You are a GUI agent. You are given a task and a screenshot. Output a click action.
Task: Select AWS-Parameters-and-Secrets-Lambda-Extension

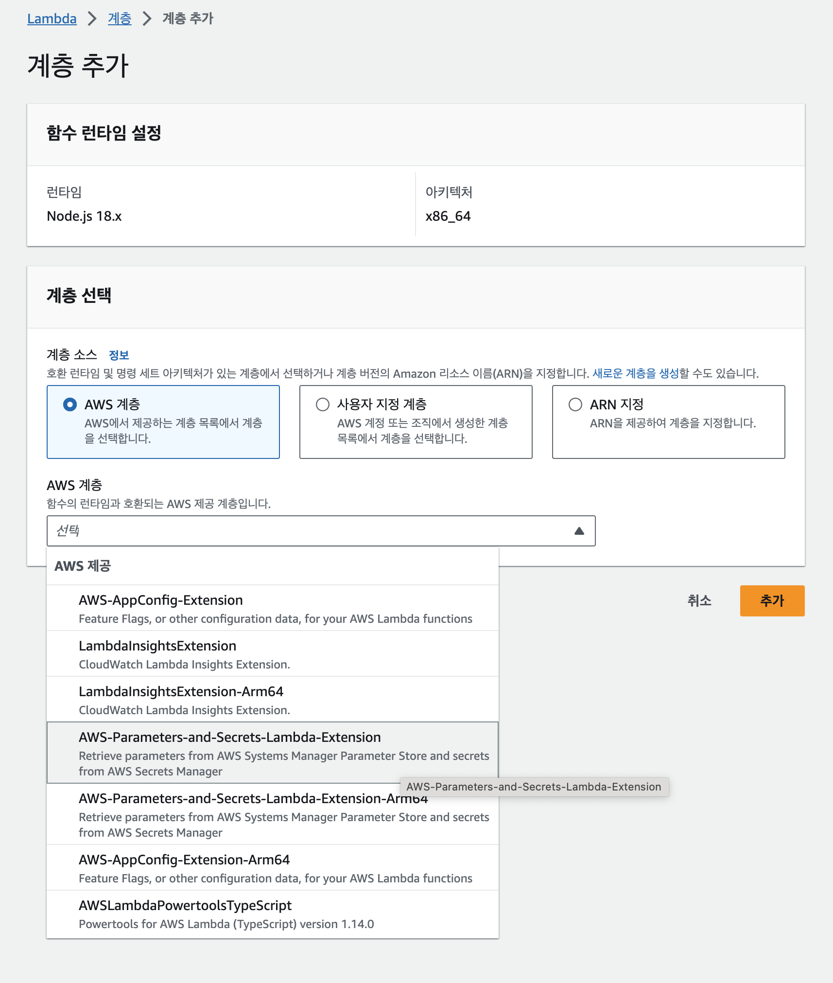click(x=229, y=737)
